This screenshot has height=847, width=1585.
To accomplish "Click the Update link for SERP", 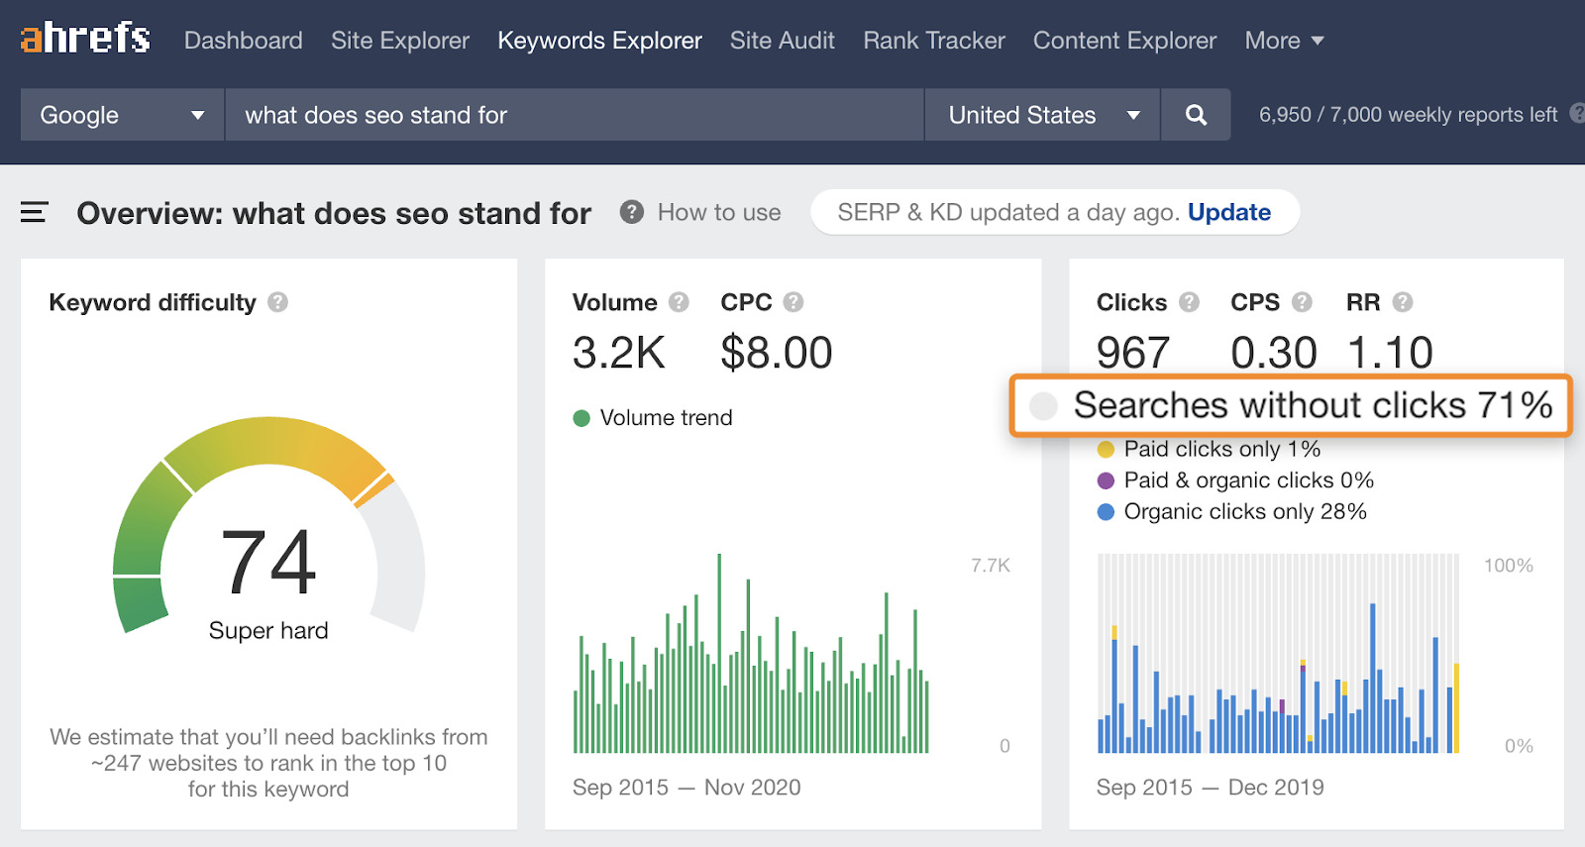I will tap(1228, 212).
